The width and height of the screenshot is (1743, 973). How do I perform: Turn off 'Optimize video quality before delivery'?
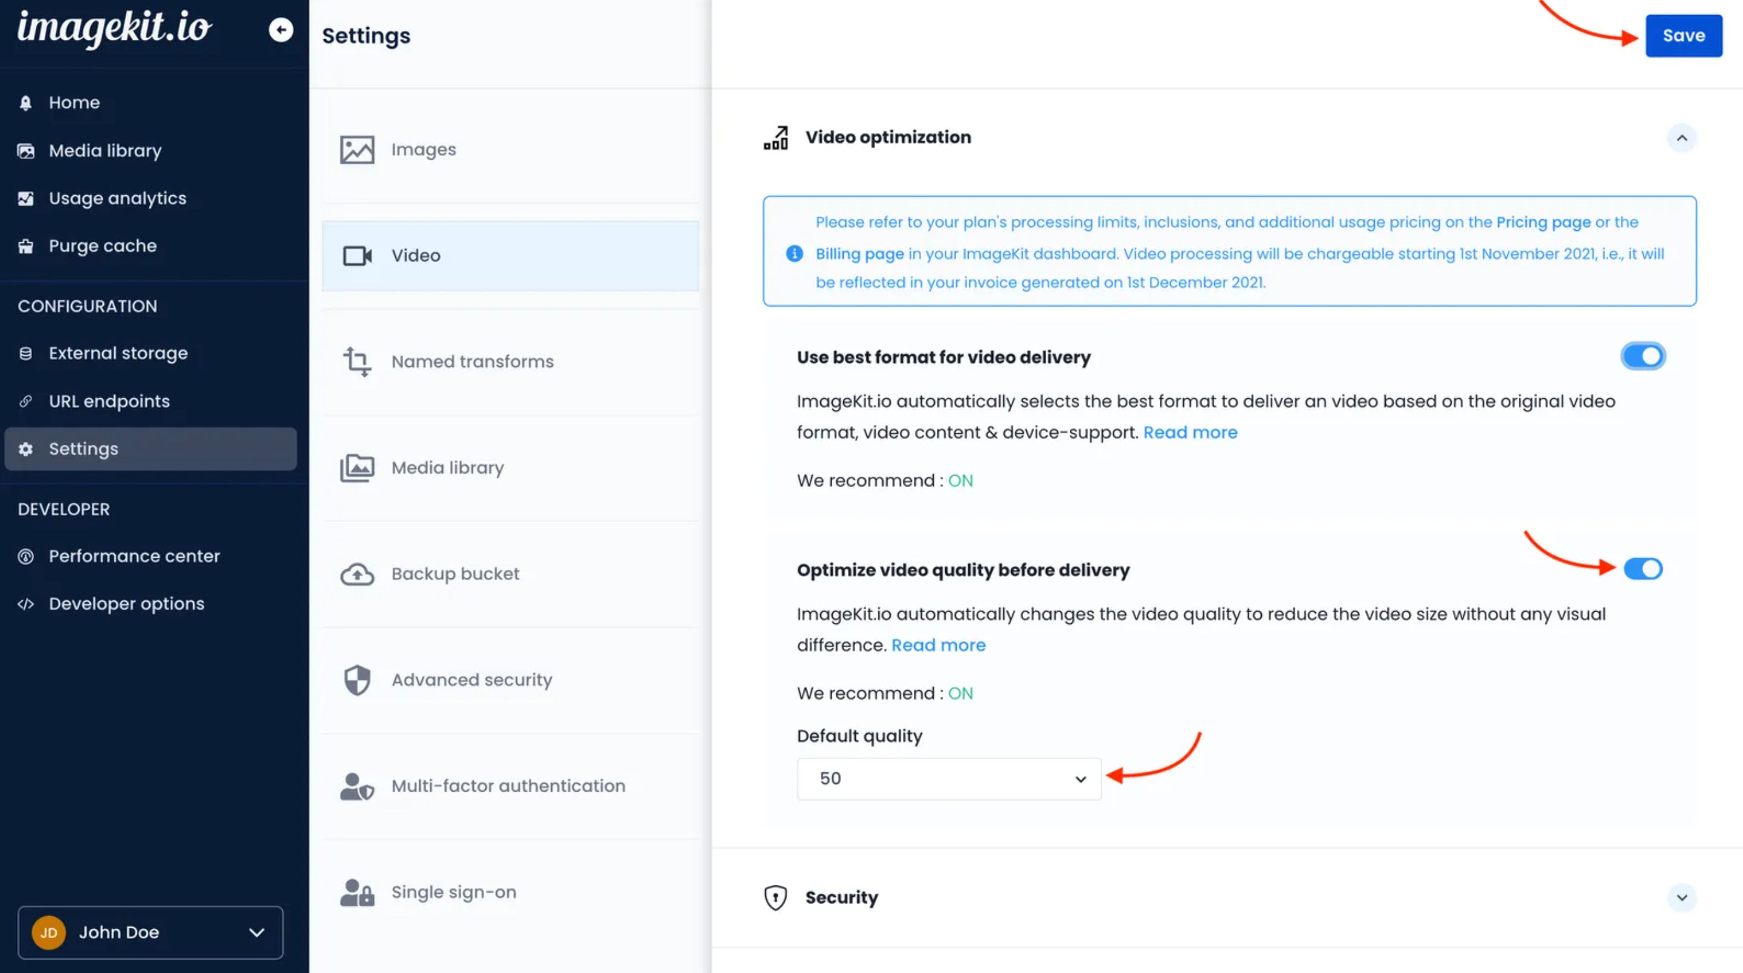[x=1643, y=569]
